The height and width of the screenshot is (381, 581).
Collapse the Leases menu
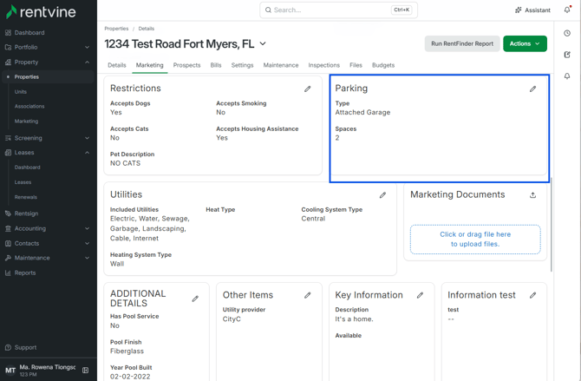click(87, 153)
